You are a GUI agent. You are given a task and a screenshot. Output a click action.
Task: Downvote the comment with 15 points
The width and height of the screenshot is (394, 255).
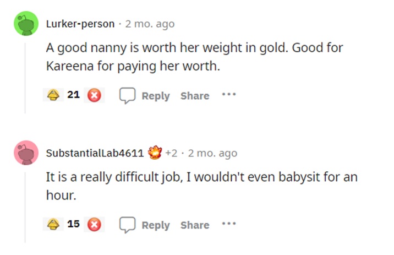95,225
